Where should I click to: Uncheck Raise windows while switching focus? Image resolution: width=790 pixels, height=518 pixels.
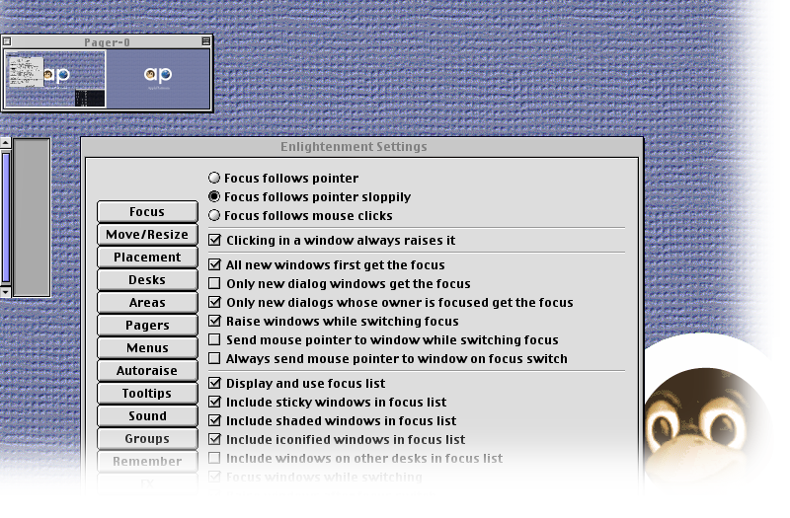click(x=214, y=321)
